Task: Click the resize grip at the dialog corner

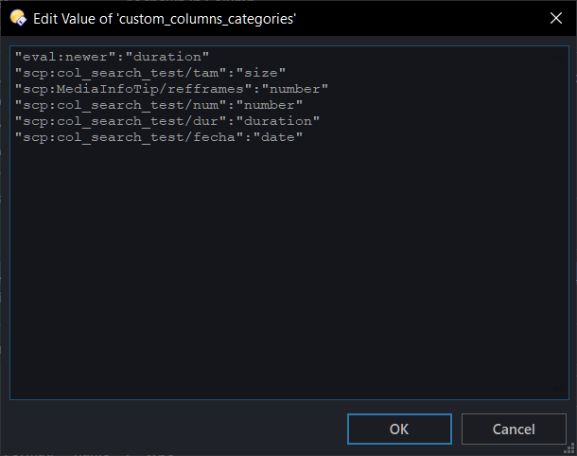Action: pyautogui.click(x=569, y=448)
